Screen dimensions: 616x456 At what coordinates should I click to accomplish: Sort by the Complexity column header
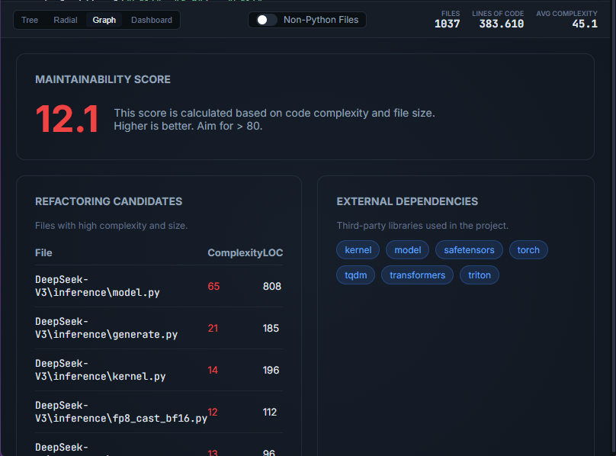pyautogui.click(x=234, y=253)
